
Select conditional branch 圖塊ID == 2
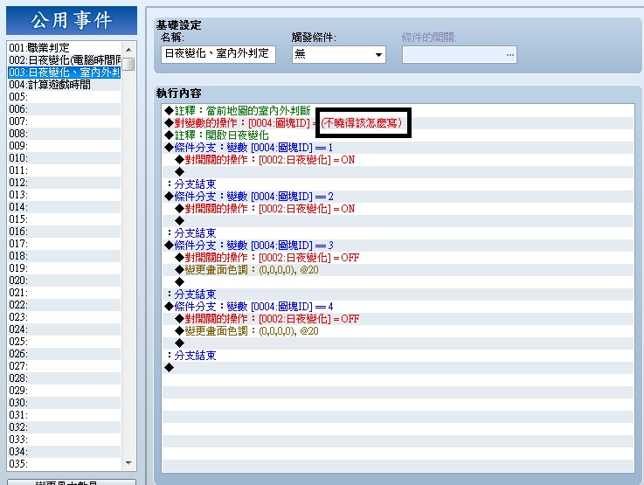pos(398,197)
